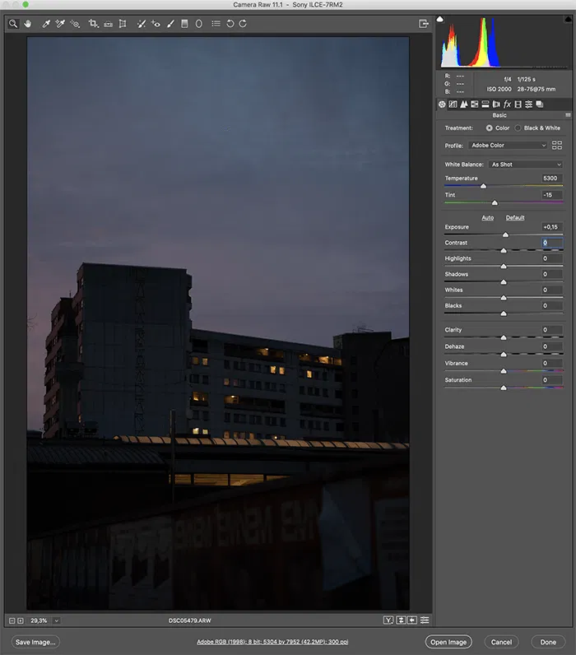The height and width of the screenshot is (655, 576).
Task: Expand the White Balance As Shot dropdown
Action: (525, 165)
